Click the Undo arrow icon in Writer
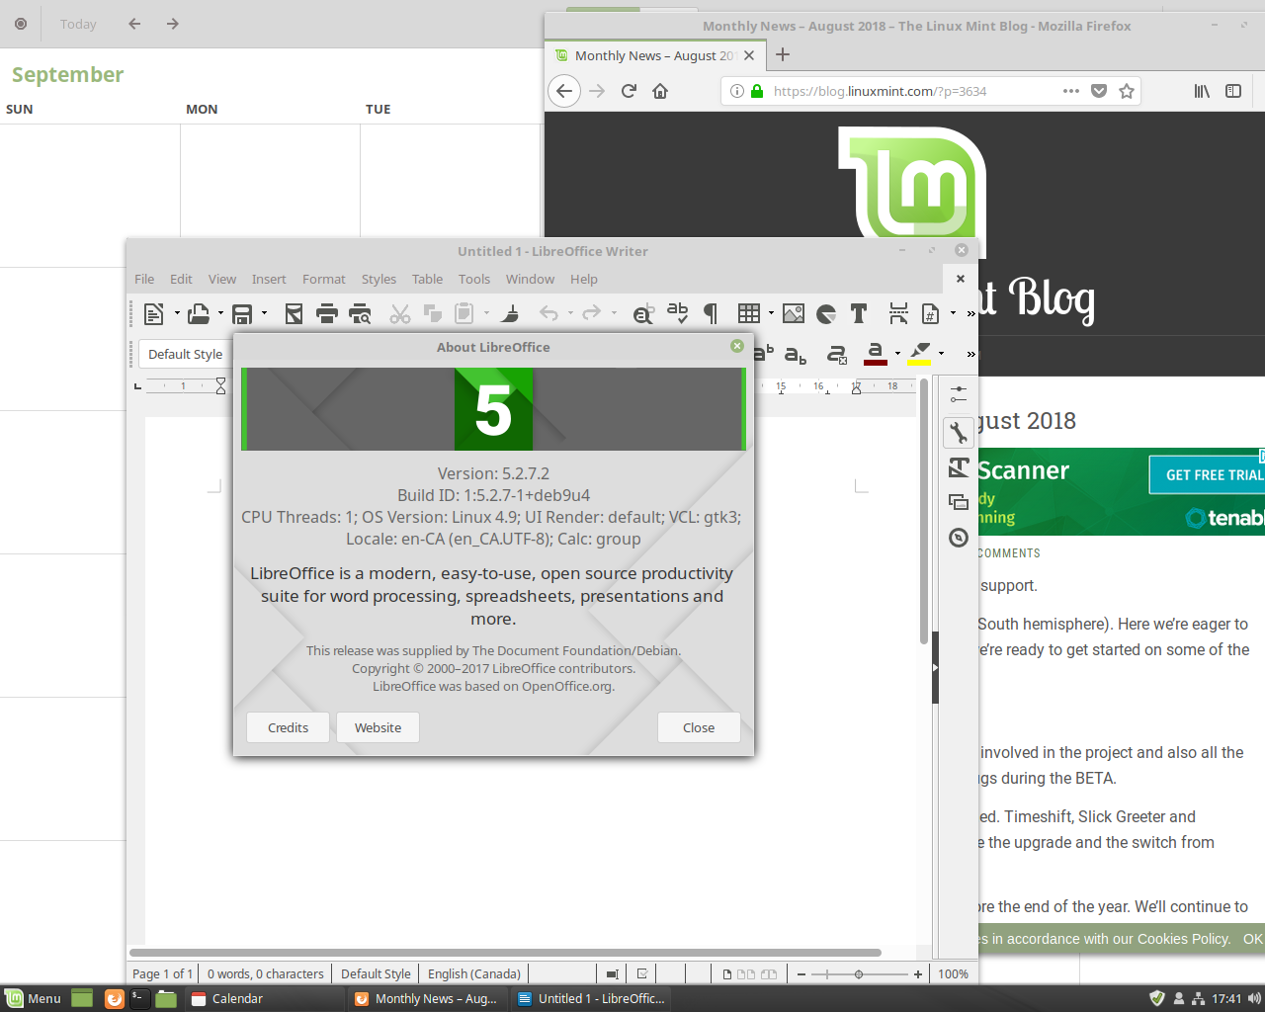Screen dimensions: 1265x1012 point(549,314)
